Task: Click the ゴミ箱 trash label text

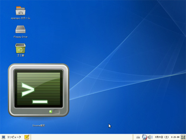Action: click(x=20, y=55)
